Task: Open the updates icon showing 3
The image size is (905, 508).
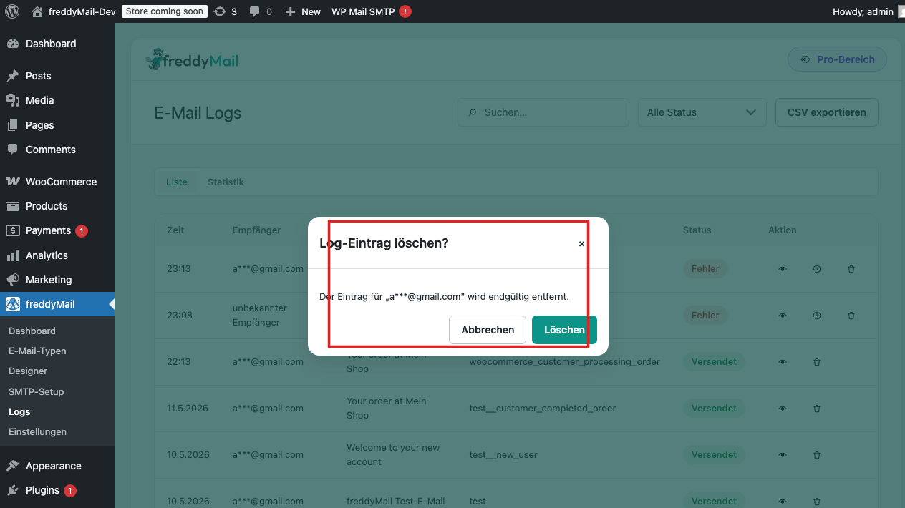Action: click(x=226, y=11)
